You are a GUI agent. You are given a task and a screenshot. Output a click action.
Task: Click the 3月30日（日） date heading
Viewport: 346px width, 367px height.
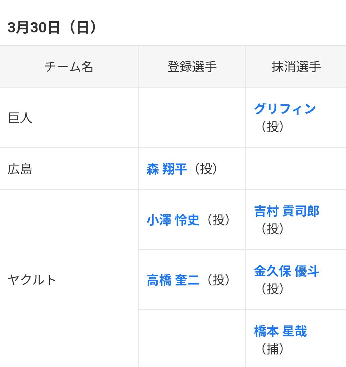(52, 28)
